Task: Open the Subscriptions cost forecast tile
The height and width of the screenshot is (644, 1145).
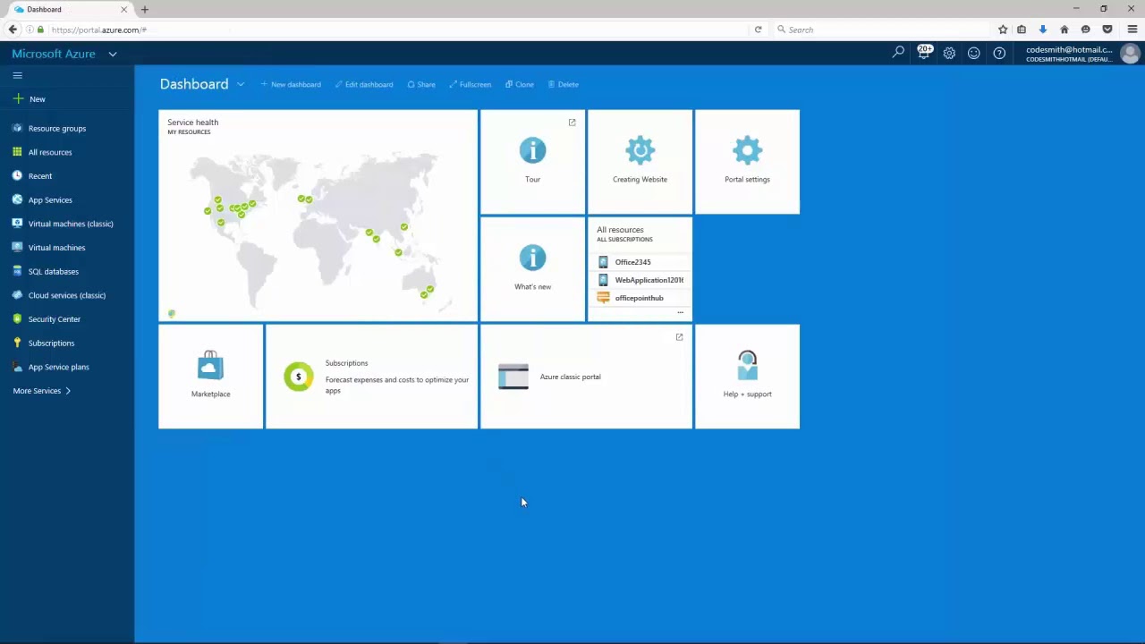Action: pyautogui.click(x=371, y=377)
